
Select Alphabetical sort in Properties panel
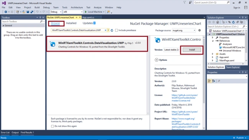click(x=214, y=81)
